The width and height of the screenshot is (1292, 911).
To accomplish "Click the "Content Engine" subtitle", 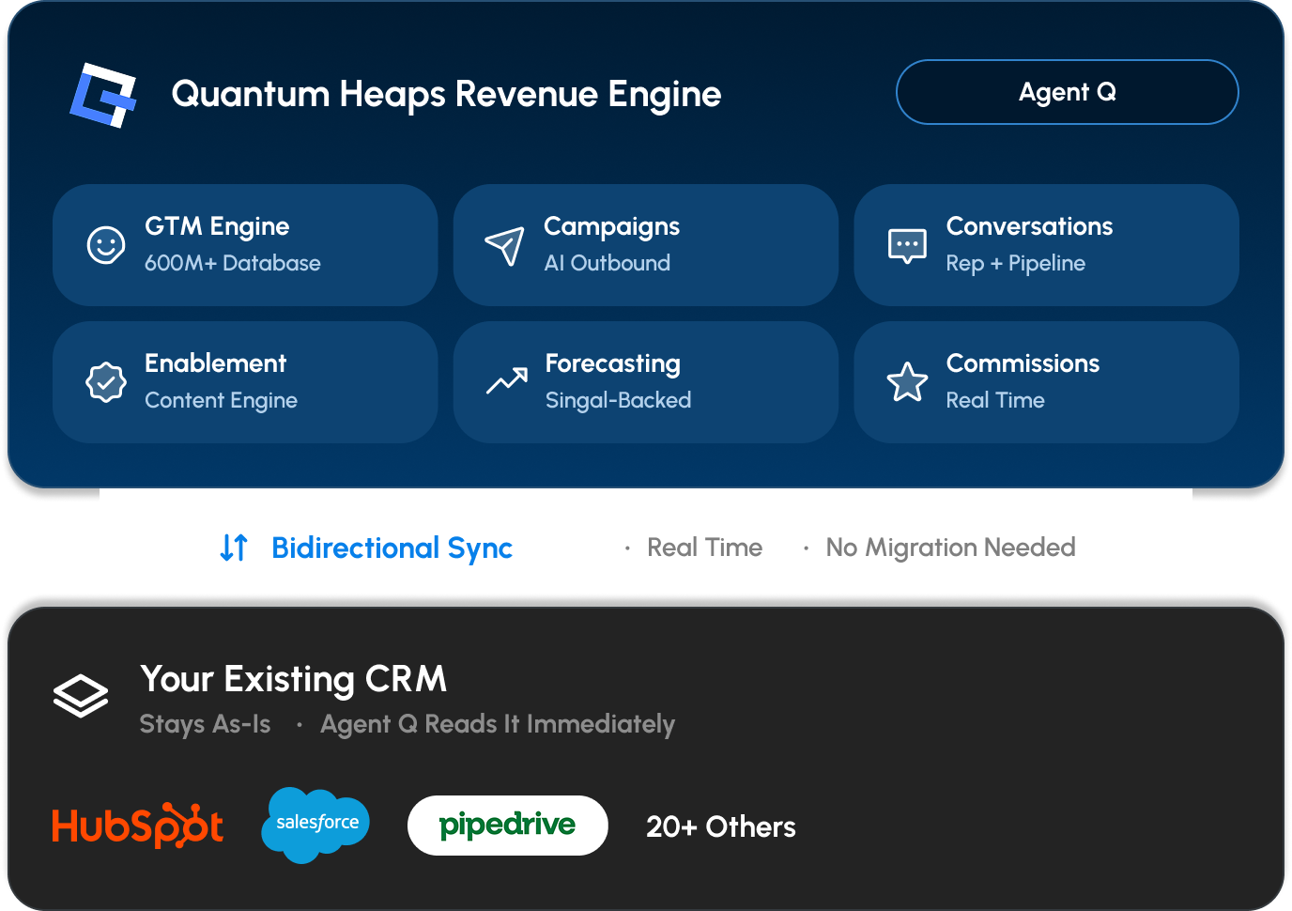I will click(x=221, y=400).
